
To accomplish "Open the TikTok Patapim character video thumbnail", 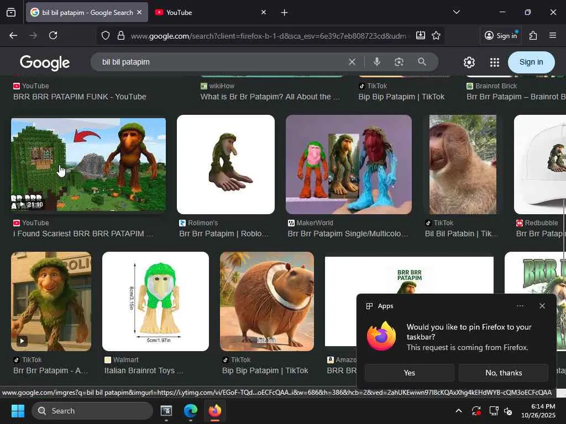I will [51, 301].
